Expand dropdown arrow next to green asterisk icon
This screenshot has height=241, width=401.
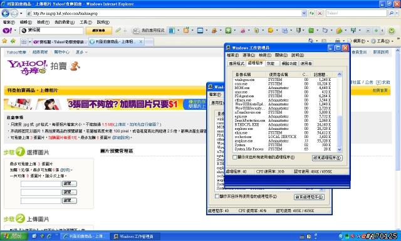[234, 31]
